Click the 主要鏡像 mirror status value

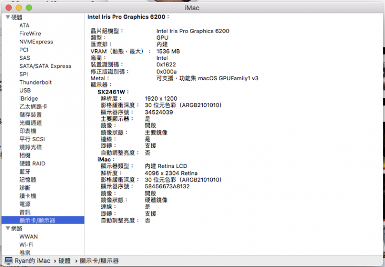pos(156,132)
